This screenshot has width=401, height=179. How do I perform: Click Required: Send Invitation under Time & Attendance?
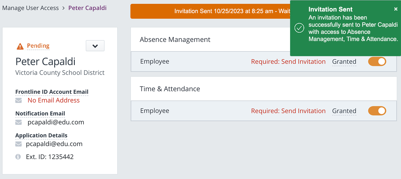[x=288, y=111]
